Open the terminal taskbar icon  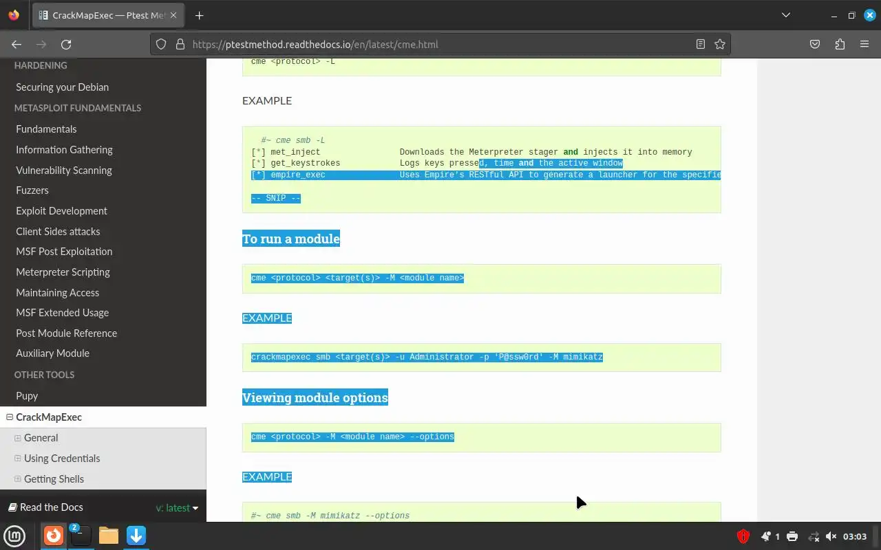[x=81, y=536]
